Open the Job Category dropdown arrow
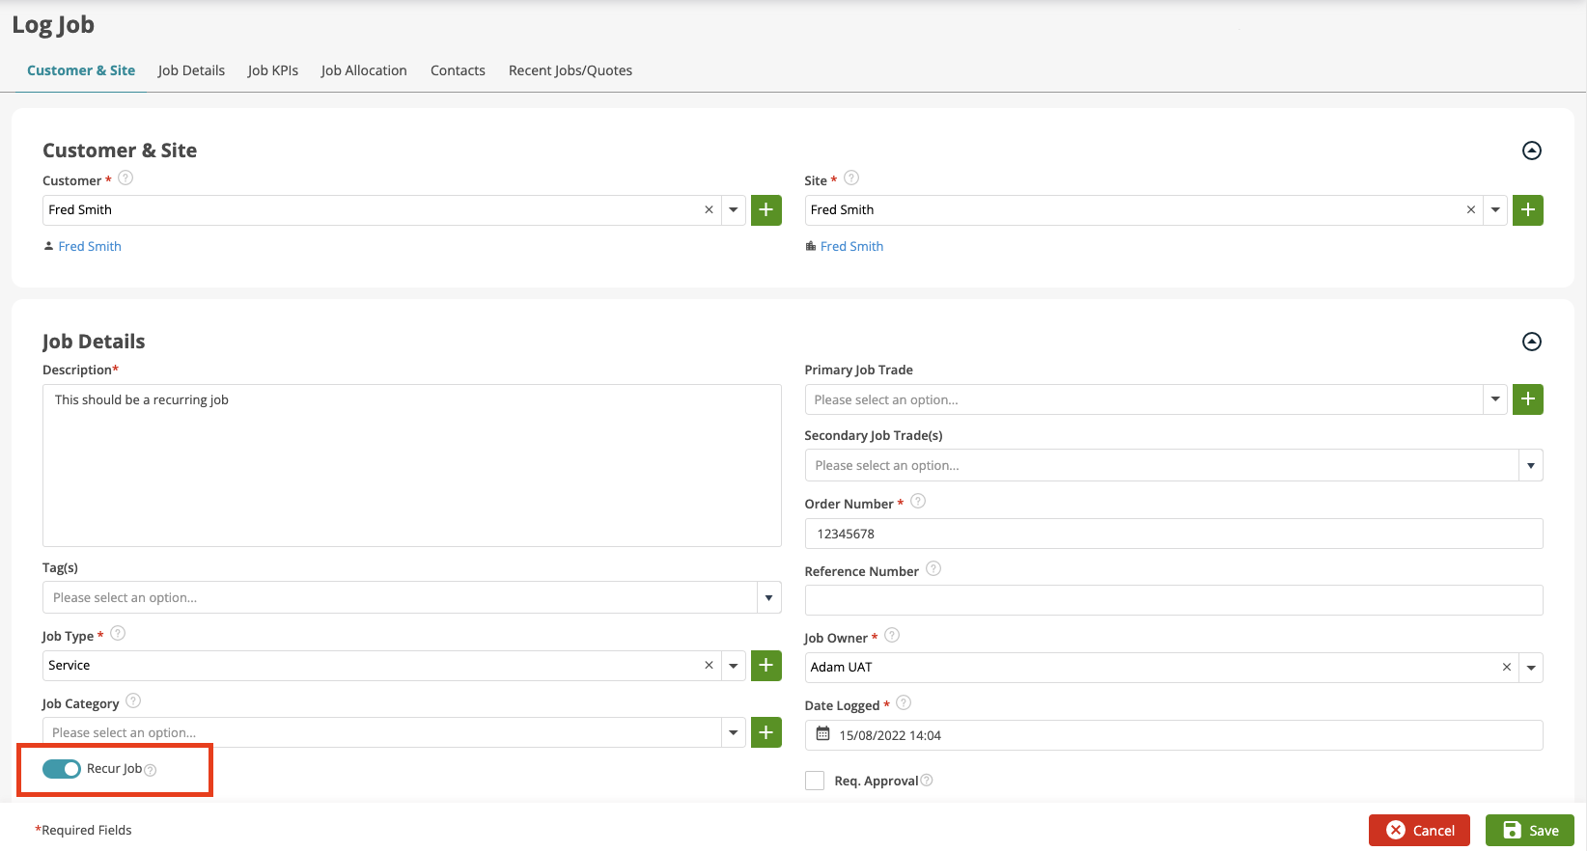The width and height of the screenshot is (1587, 851). (x=734, y=732)
